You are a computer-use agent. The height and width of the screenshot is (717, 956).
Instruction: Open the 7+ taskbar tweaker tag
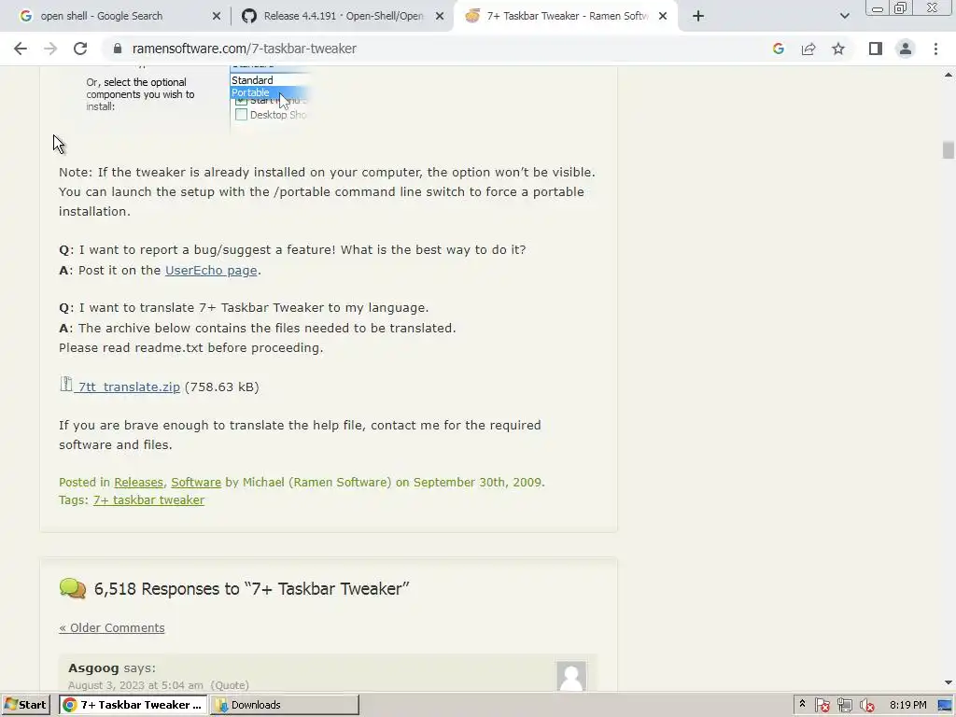[148, 500]
